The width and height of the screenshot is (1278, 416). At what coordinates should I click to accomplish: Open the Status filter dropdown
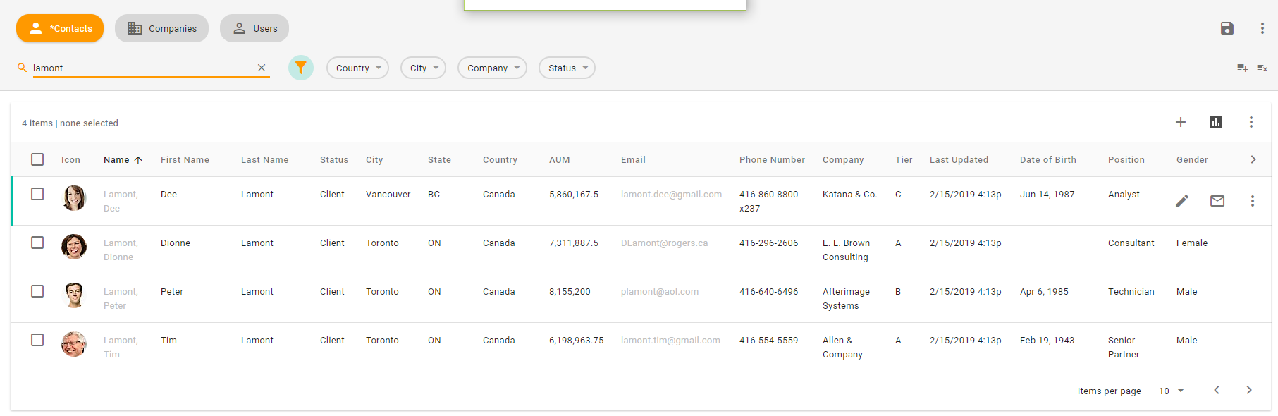click(567, 68)
